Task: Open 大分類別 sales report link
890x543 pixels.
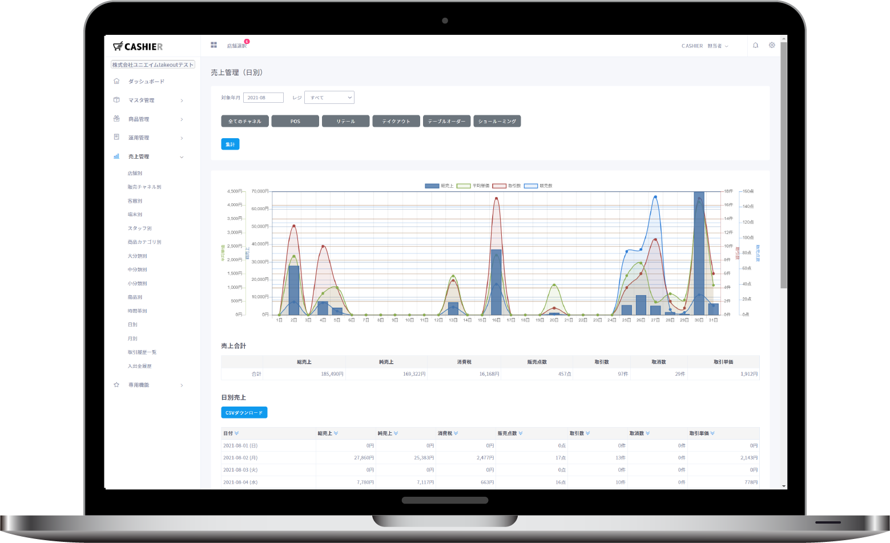Action: click(x=137, y=256)
